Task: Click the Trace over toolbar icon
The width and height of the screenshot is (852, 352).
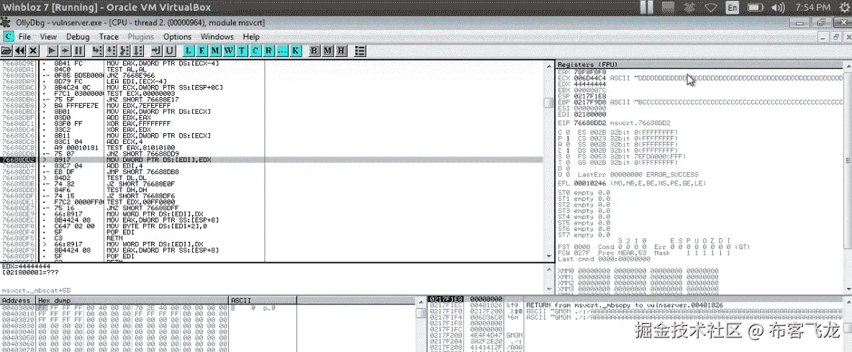Action: tap(138, 50)
